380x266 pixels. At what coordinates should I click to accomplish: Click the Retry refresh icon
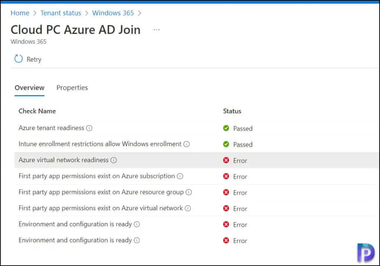click(19, 59)
